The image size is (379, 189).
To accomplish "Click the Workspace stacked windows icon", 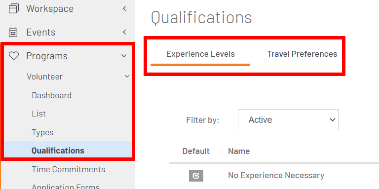I will pyautogui.click(x=13, y=9).
